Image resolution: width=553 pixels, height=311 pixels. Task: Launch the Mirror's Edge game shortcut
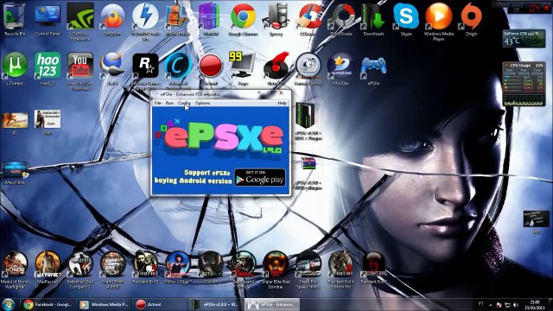tap(178, 268)
